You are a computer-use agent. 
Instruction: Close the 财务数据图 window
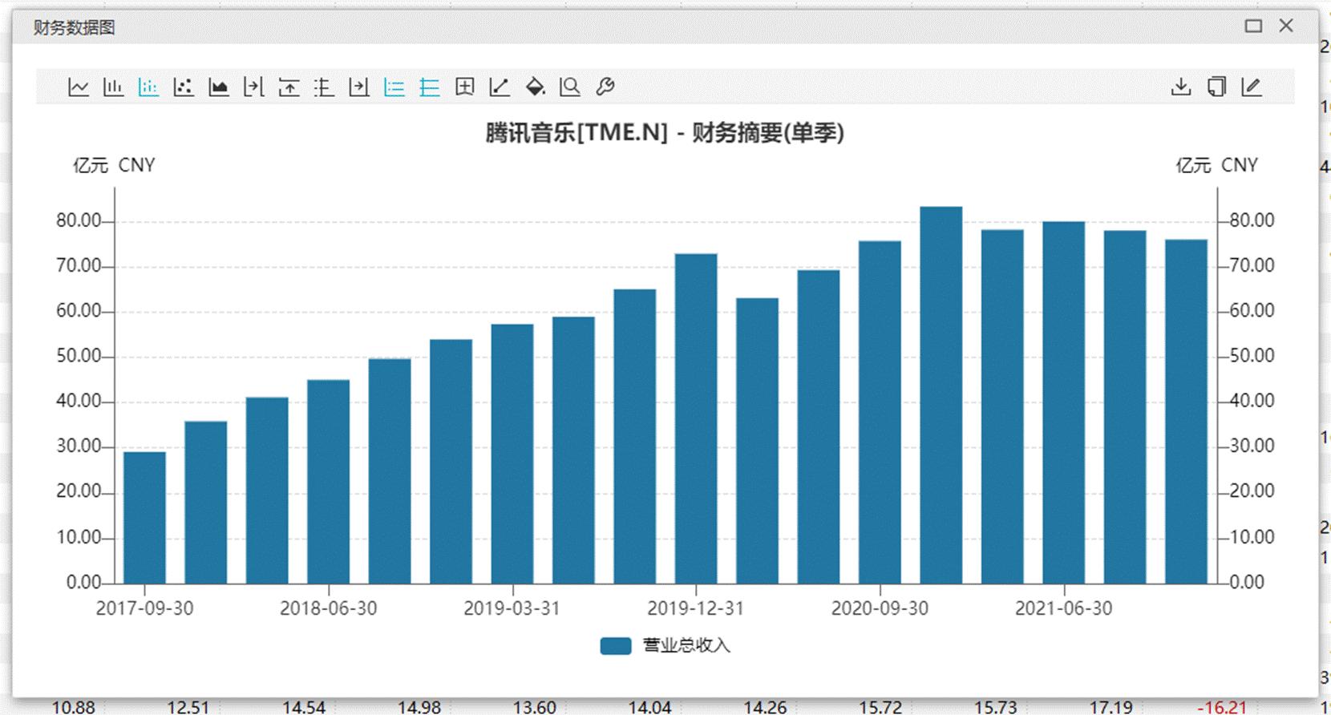tap(1287, 26)
